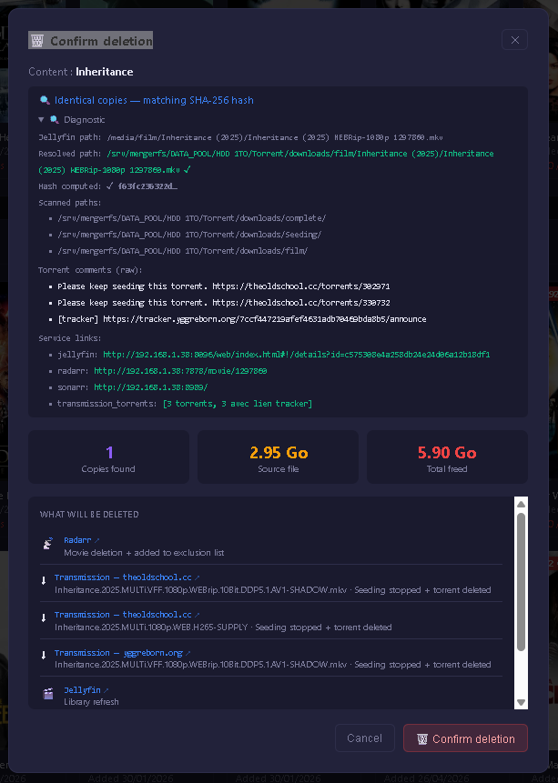Click the magnifier icon beside Identical copies

(x=45, y=100)
